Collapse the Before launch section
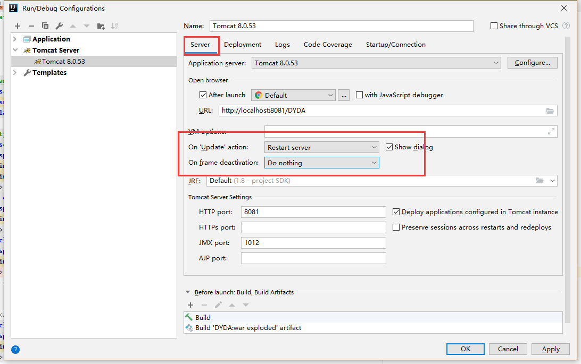 [188, 292]
